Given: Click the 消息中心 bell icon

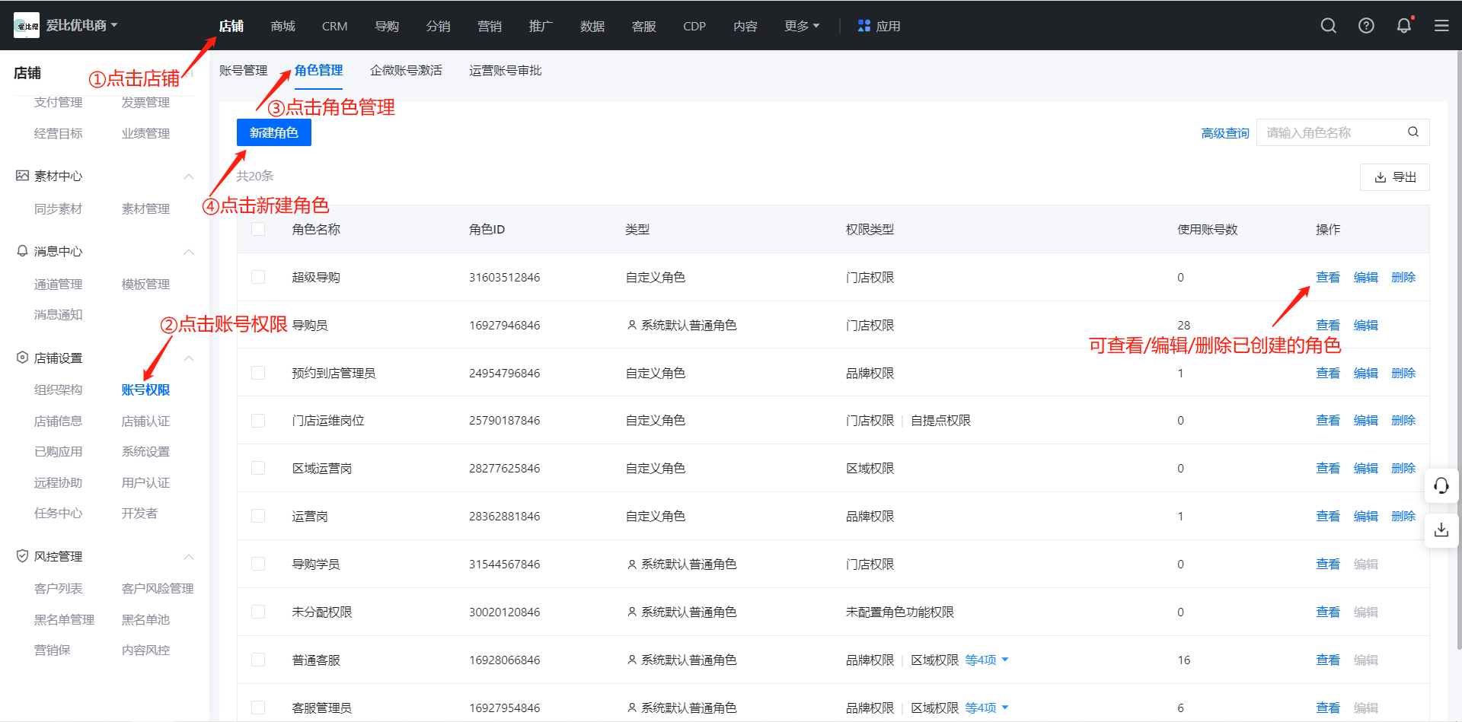Looking at the screenshot, I should click(22, 251).
